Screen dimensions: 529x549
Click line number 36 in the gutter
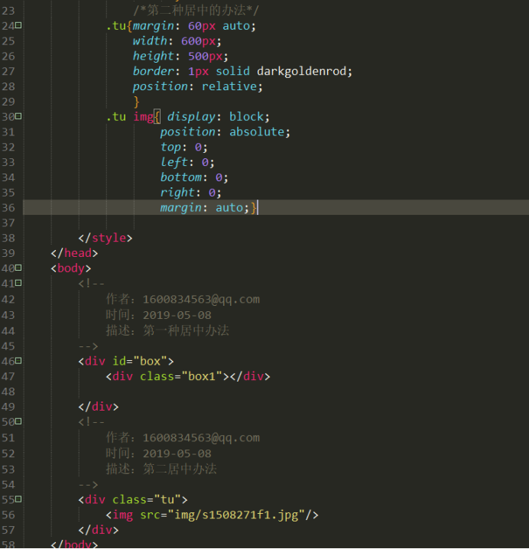coord(8,208)
